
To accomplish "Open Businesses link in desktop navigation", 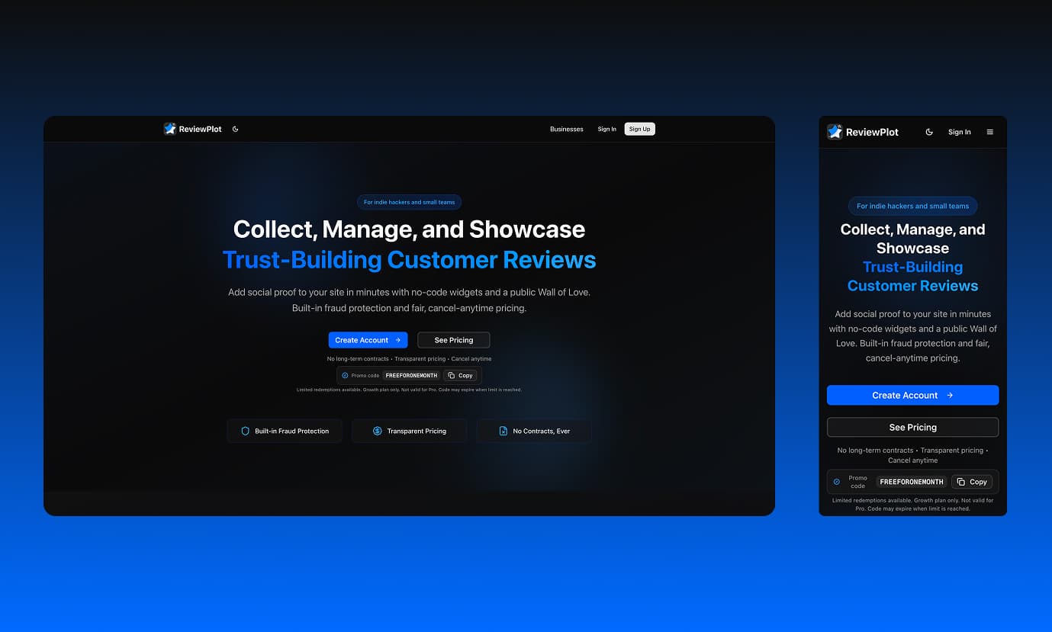I will click(x=566, y=129).
